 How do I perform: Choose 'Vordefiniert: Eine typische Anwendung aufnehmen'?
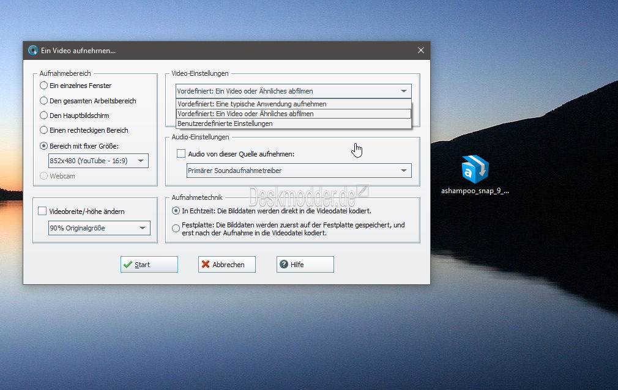tap(293, 104)
